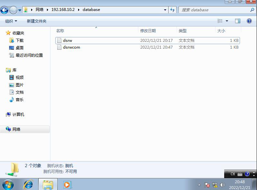Expand the root arrow before 网络 breadcrumb
The image size is (257, 190).
tap(32, 10)
